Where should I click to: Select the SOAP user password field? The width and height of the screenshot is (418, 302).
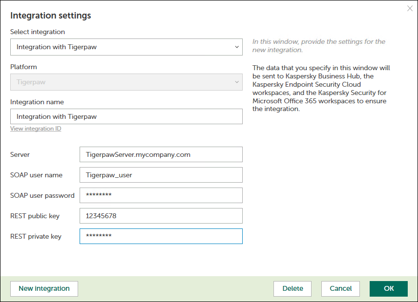(x=161, y=195)
